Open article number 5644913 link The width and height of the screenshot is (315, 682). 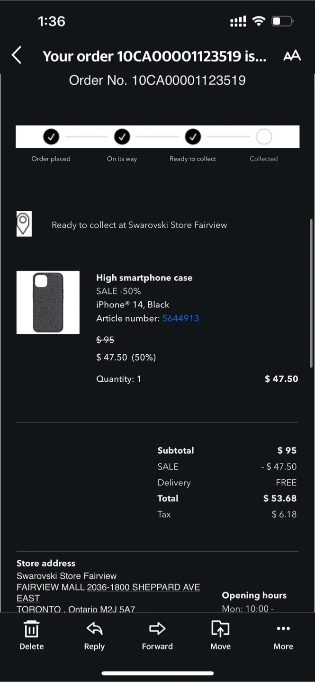pyautogui.click(x=180, y=318)
